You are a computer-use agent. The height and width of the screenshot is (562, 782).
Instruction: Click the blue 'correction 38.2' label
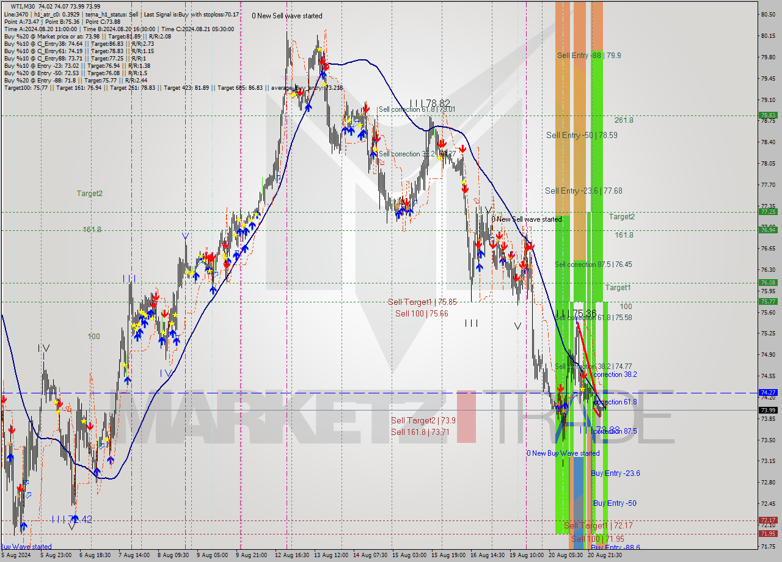(x=615, y=374)
